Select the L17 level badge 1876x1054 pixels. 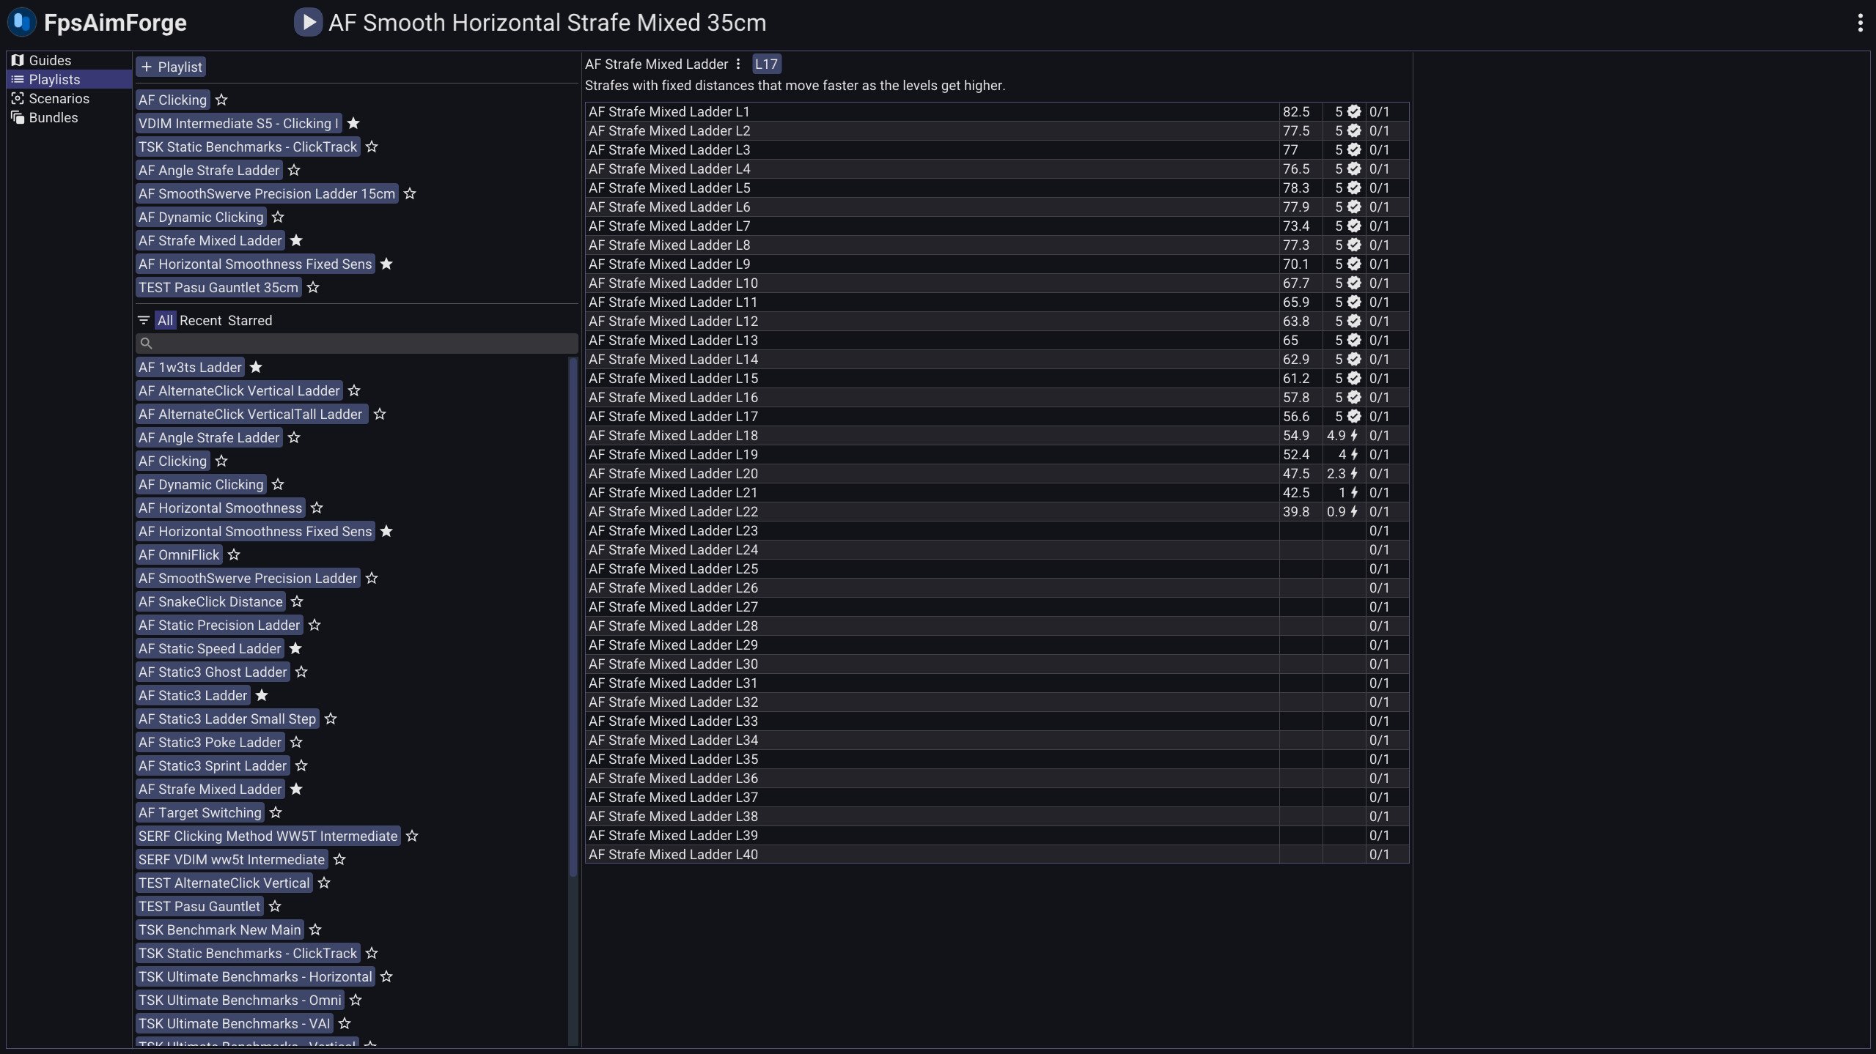[766, 64]
